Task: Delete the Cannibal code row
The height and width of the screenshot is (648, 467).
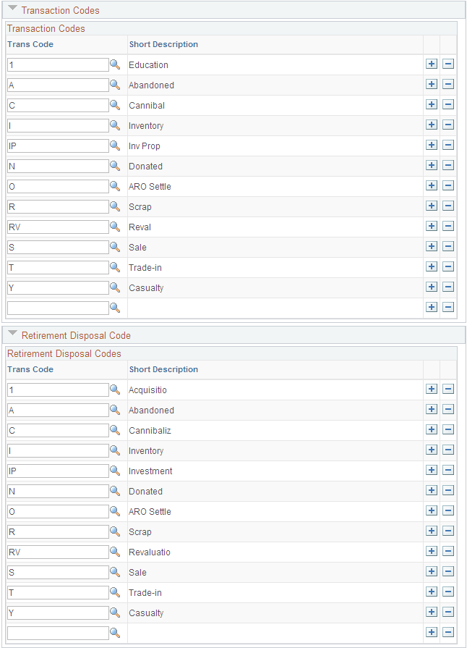Action: coord(448,104)
